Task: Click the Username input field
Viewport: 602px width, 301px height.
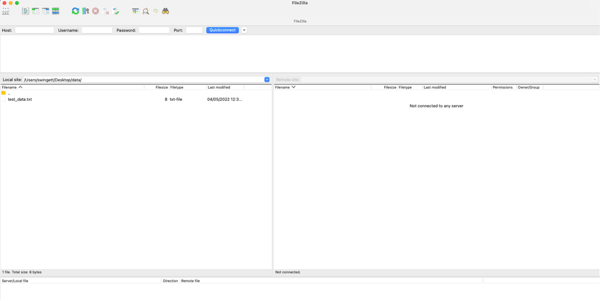Action: coord(97,30)
